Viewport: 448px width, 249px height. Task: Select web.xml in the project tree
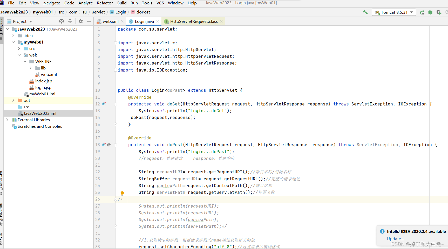point(49,74)
